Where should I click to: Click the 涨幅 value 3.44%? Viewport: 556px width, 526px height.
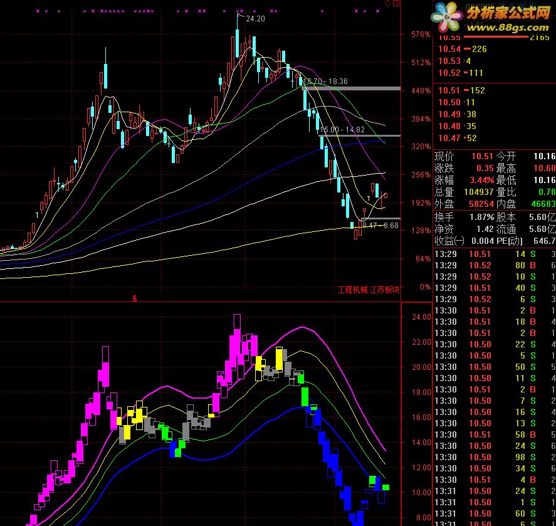click(x=482, y=180)
